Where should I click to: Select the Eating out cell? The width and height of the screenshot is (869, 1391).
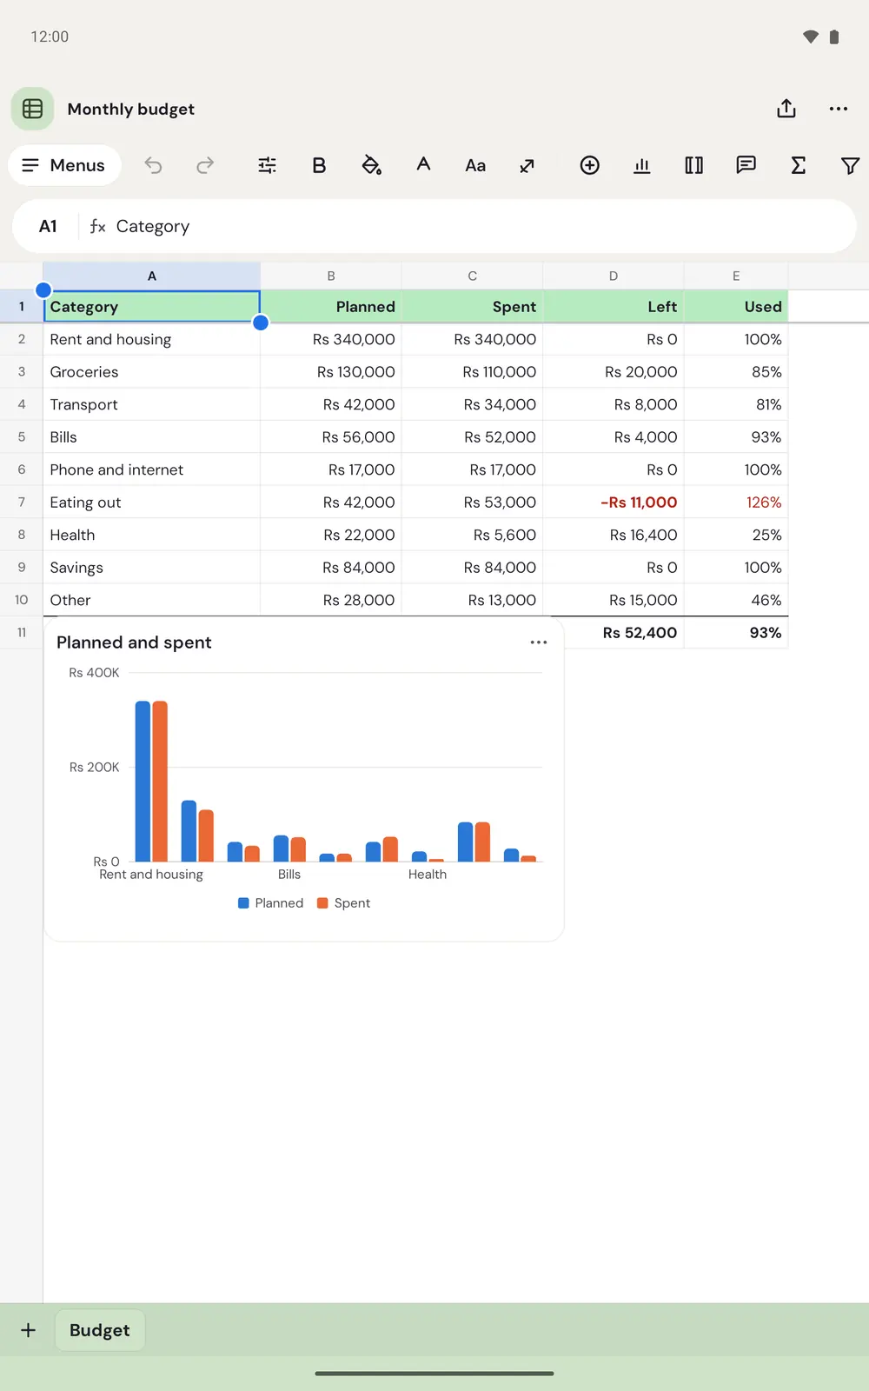(152, 502)
